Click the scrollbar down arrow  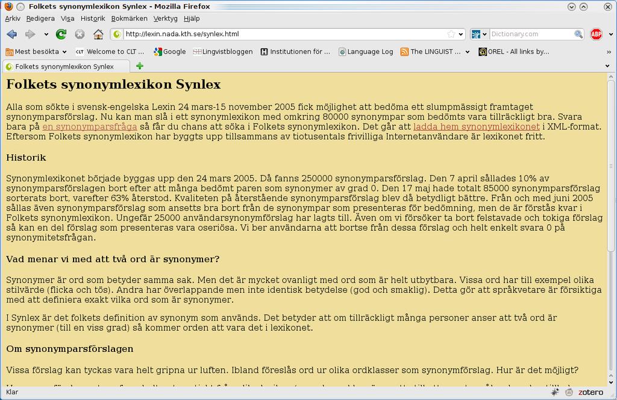pos(611,382)
